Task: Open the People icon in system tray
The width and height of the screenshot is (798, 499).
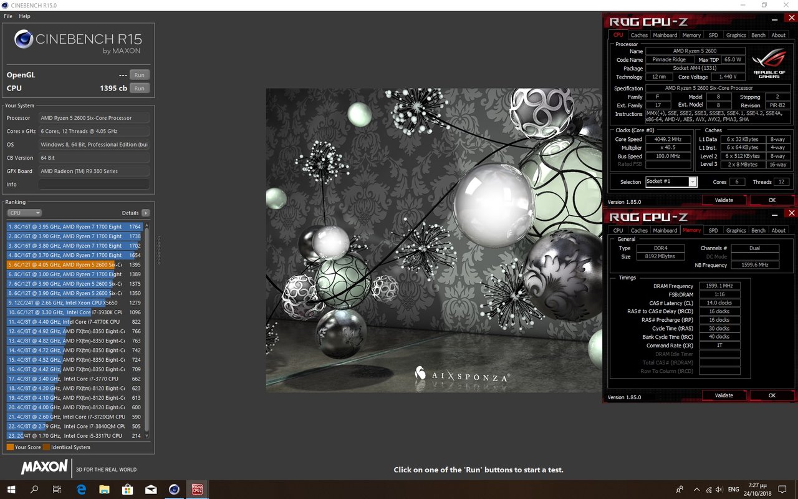Action: point(680,490)
